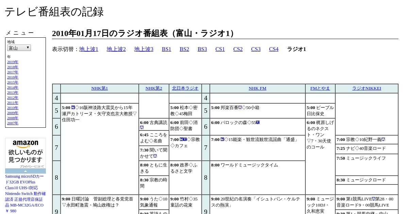Open the 2016年 year link
This screenshot has height=214, width=408.
[13, 77]
